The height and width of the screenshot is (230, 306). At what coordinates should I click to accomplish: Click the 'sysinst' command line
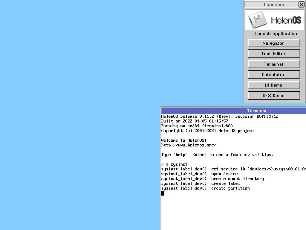[x=174, y=164]
